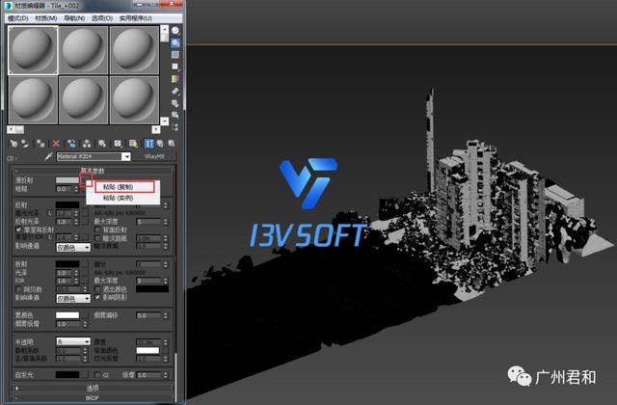
Task: Click the map button beside 反射 swatch
Action: (85, 204)
